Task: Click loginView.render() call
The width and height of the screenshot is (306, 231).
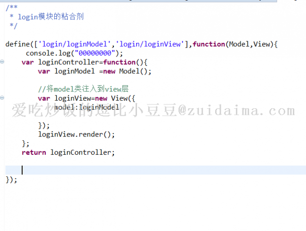Action: pyautogui.click(x=76, y=135)
